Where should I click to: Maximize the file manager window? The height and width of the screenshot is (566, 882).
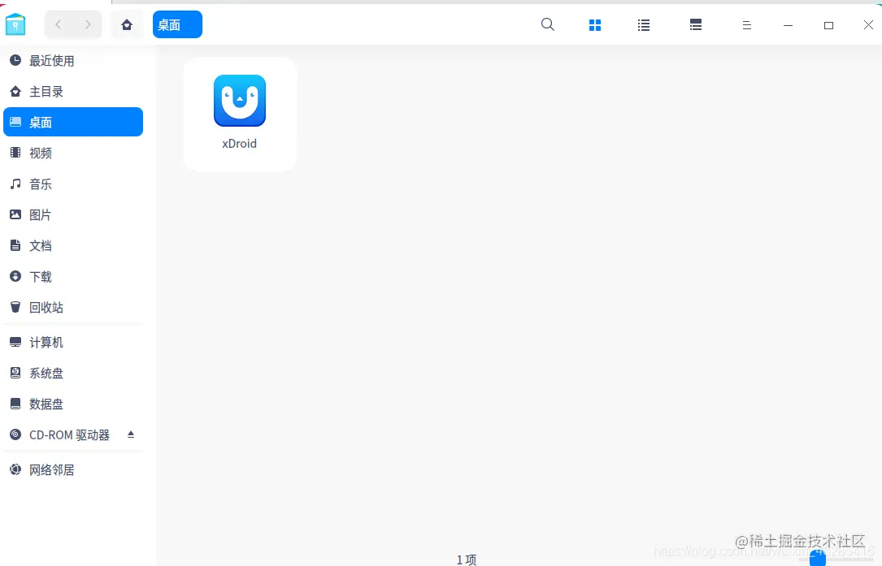pos(828,25)
